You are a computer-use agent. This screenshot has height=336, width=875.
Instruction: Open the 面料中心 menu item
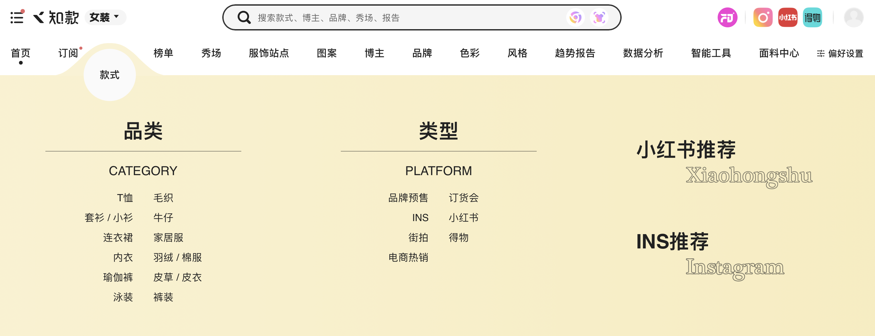779,53
